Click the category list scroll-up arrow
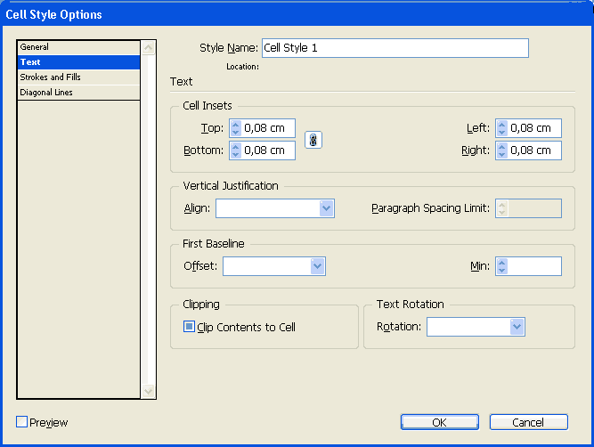 (148, 48)
